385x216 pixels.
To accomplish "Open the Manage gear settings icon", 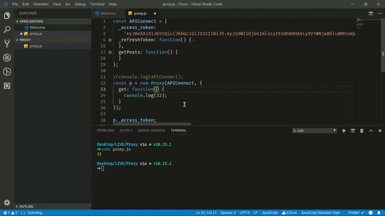I will click(7, 202).
